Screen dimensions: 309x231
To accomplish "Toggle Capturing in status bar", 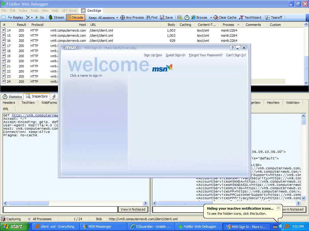I will 11,219.
